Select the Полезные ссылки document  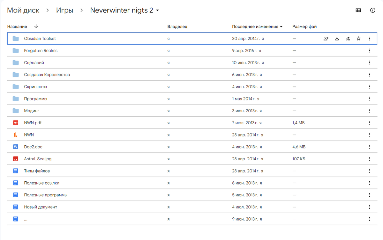click(41, 183)
